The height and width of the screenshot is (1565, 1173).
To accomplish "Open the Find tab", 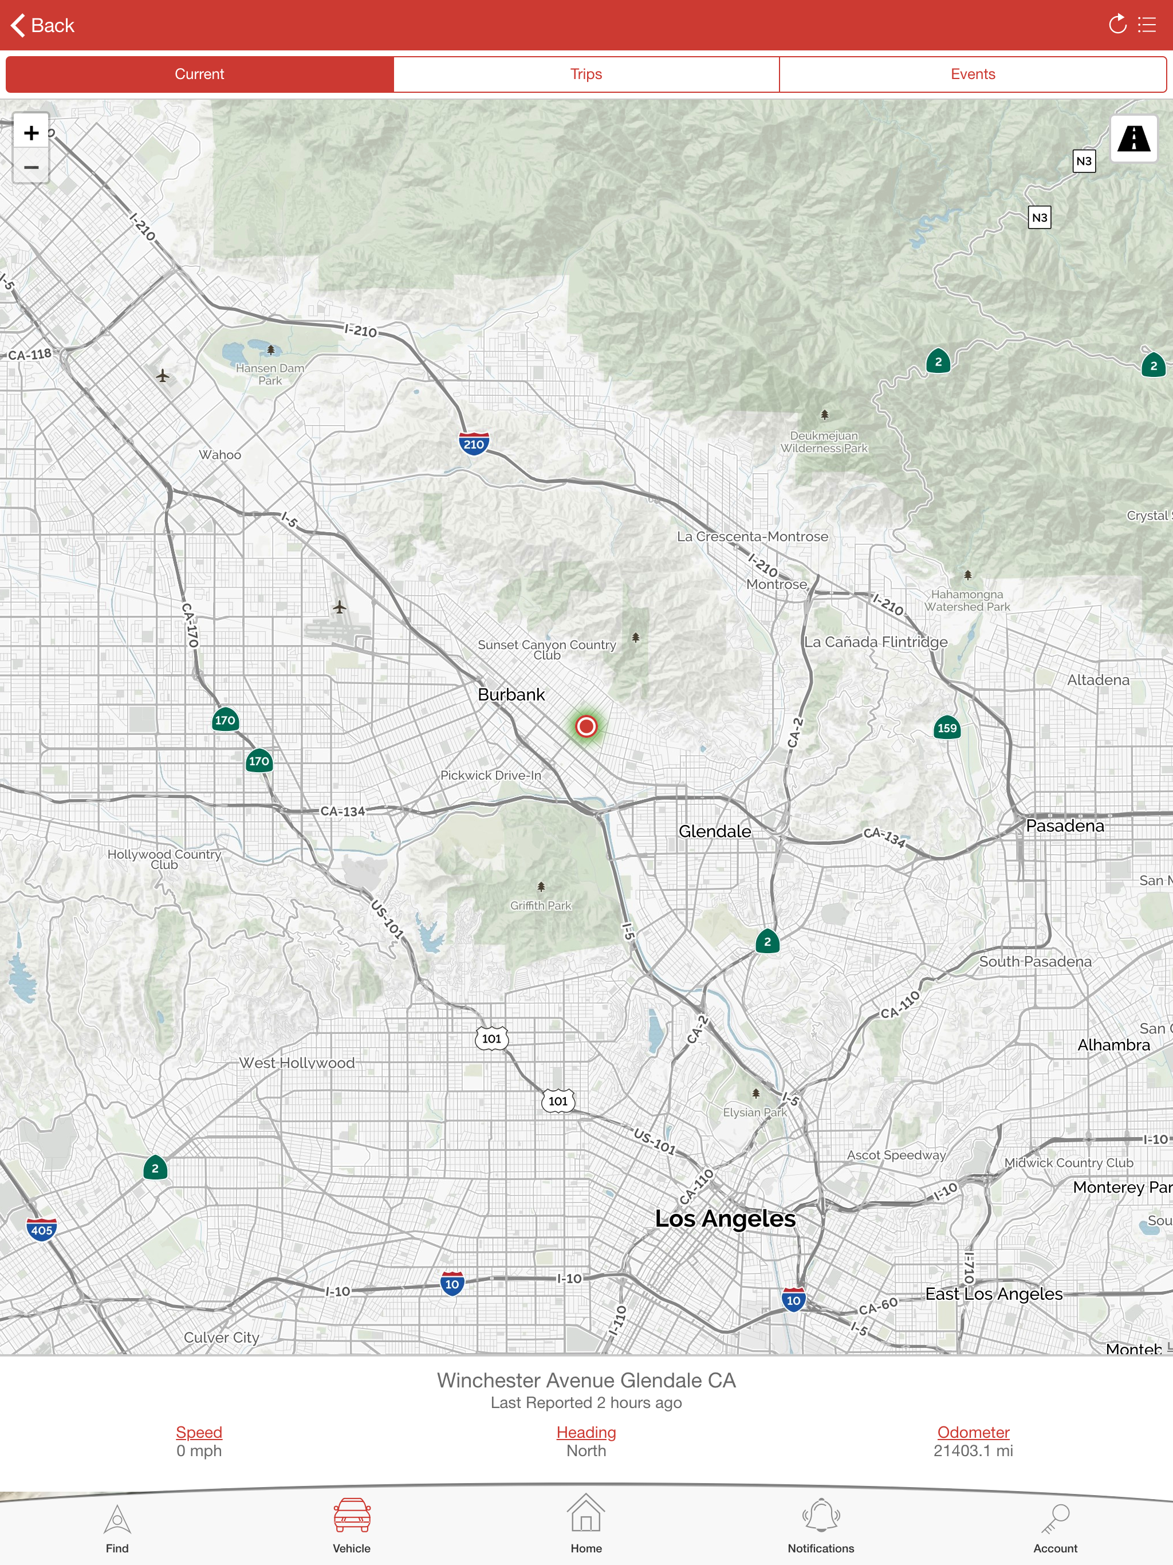I will [117, 1528].
